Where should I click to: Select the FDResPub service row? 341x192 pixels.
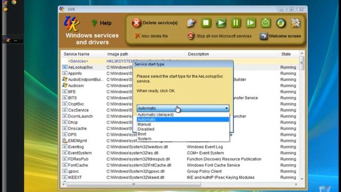tap(180, 159)
